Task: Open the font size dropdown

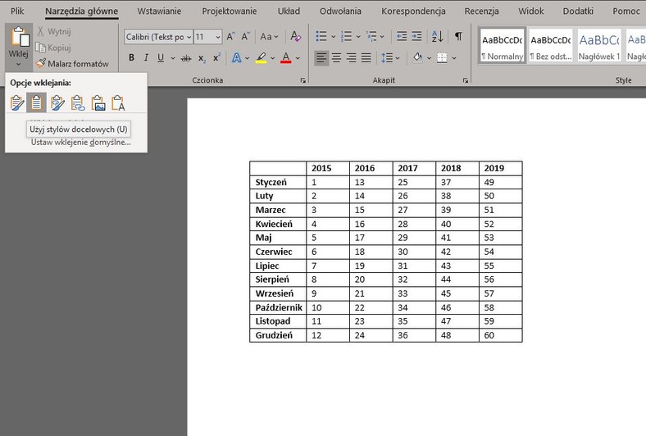Action: click(x=218, y=37)
